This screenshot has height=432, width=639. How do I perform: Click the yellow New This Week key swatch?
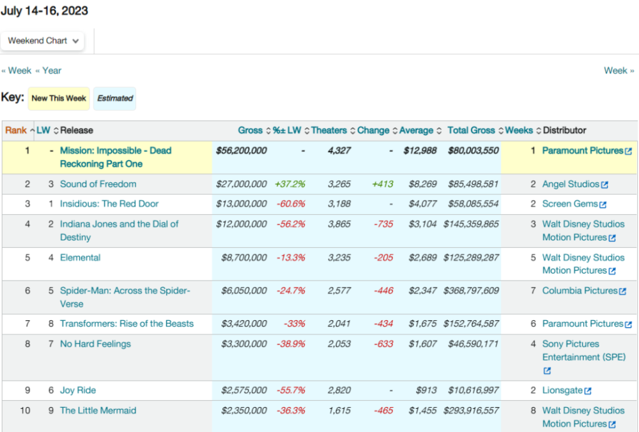[59, 98]
